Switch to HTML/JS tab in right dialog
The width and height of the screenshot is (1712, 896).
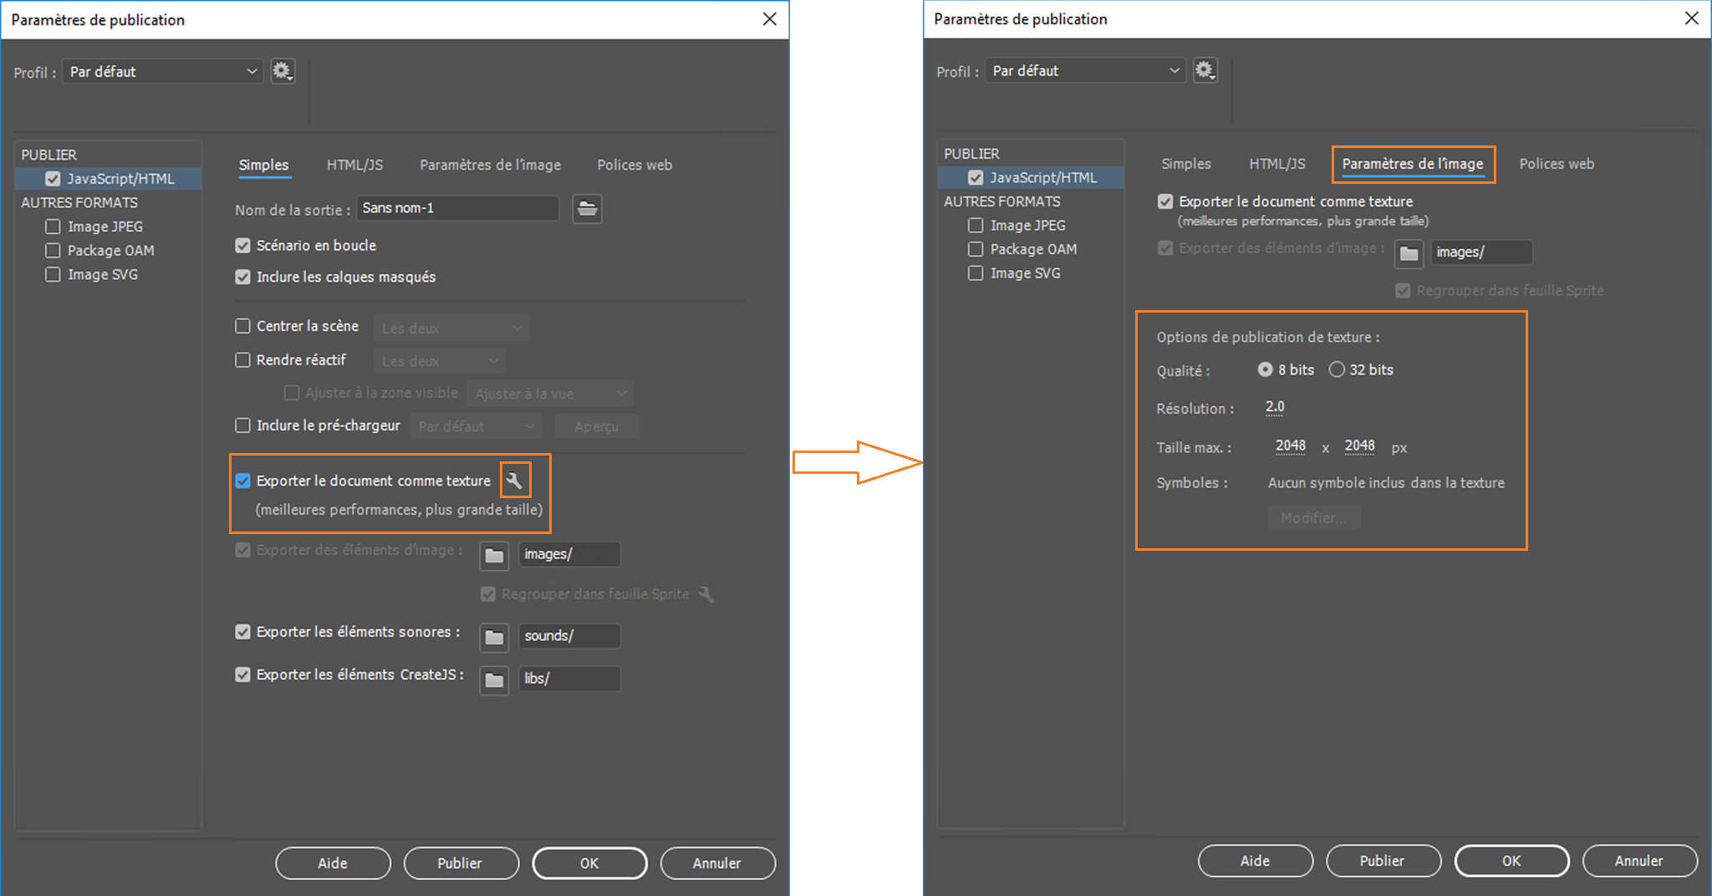1277,164
